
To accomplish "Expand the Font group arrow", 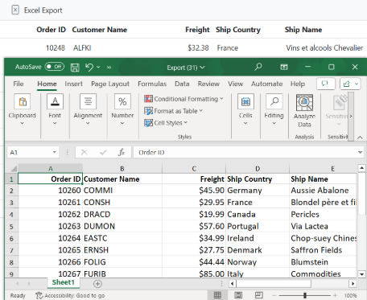I will [x=55, y=123].
